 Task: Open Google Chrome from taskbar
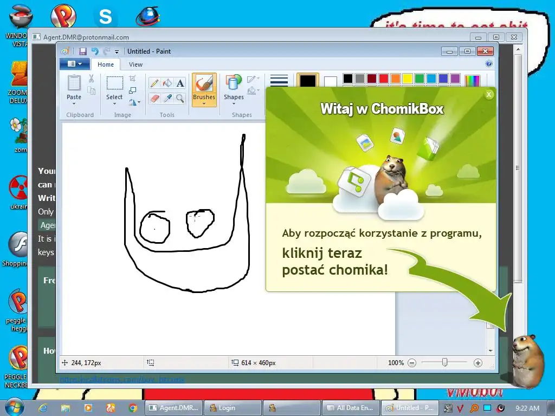tap(133, 408)
